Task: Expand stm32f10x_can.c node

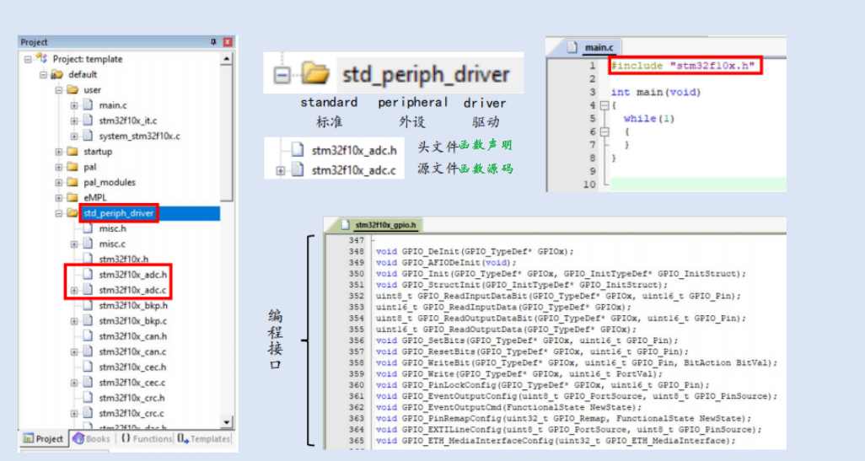Action: [x=74, y=351]
